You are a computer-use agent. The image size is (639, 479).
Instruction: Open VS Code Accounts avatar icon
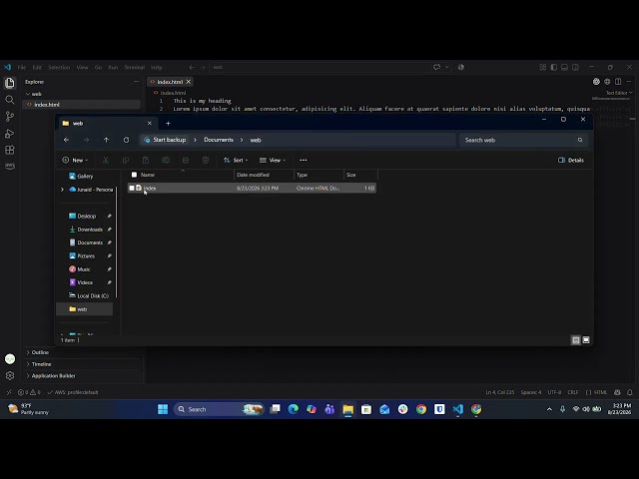[10, 359]
